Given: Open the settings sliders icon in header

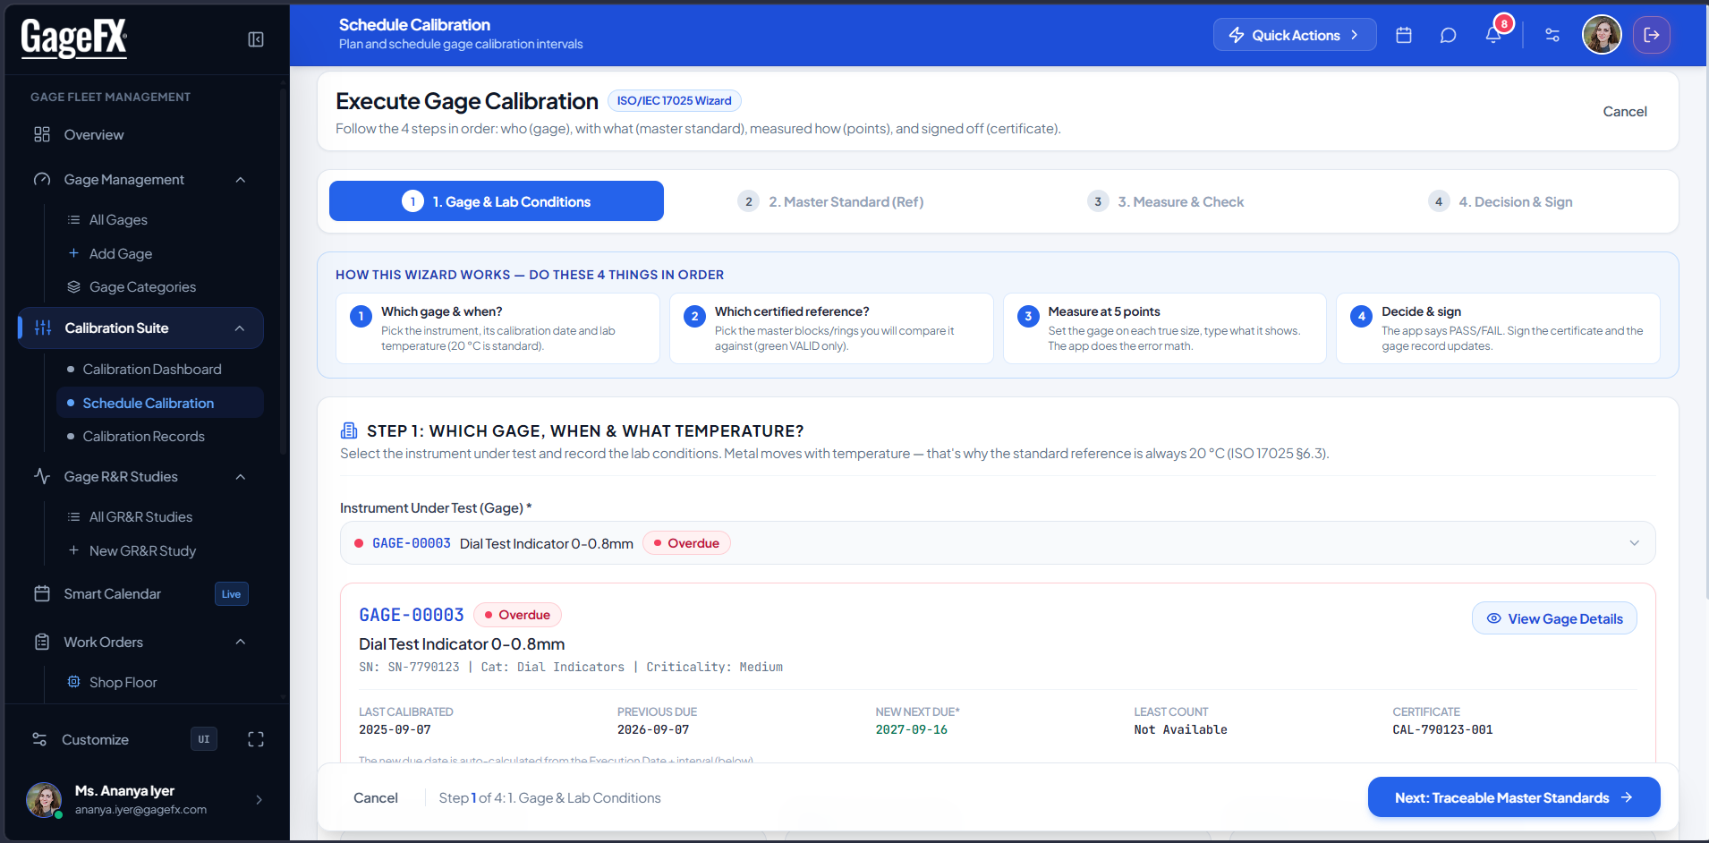Looking at the screenshot, I should tap(1552, 35).
